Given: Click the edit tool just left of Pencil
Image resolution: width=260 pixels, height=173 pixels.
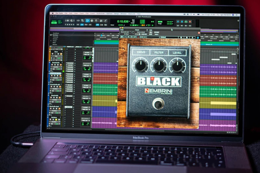Looking at the screenshot, I should pos(101,21).
